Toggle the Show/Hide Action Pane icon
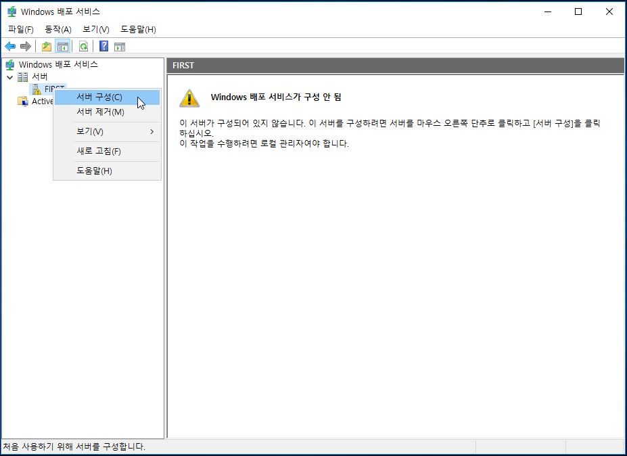 coord(120,47)
